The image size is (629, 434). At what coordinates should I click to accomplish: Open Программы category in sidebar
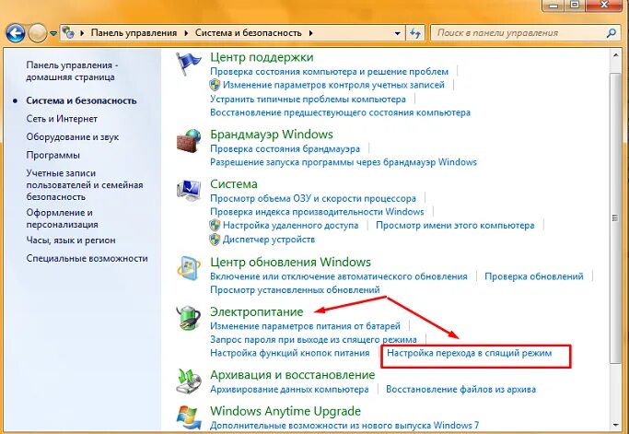52,155
